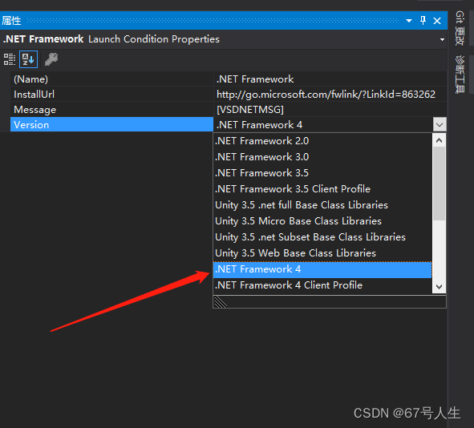Choose Unity 3.5 .net full Base Class Libraries
The image size is (474, 428).
click(323, 205)
